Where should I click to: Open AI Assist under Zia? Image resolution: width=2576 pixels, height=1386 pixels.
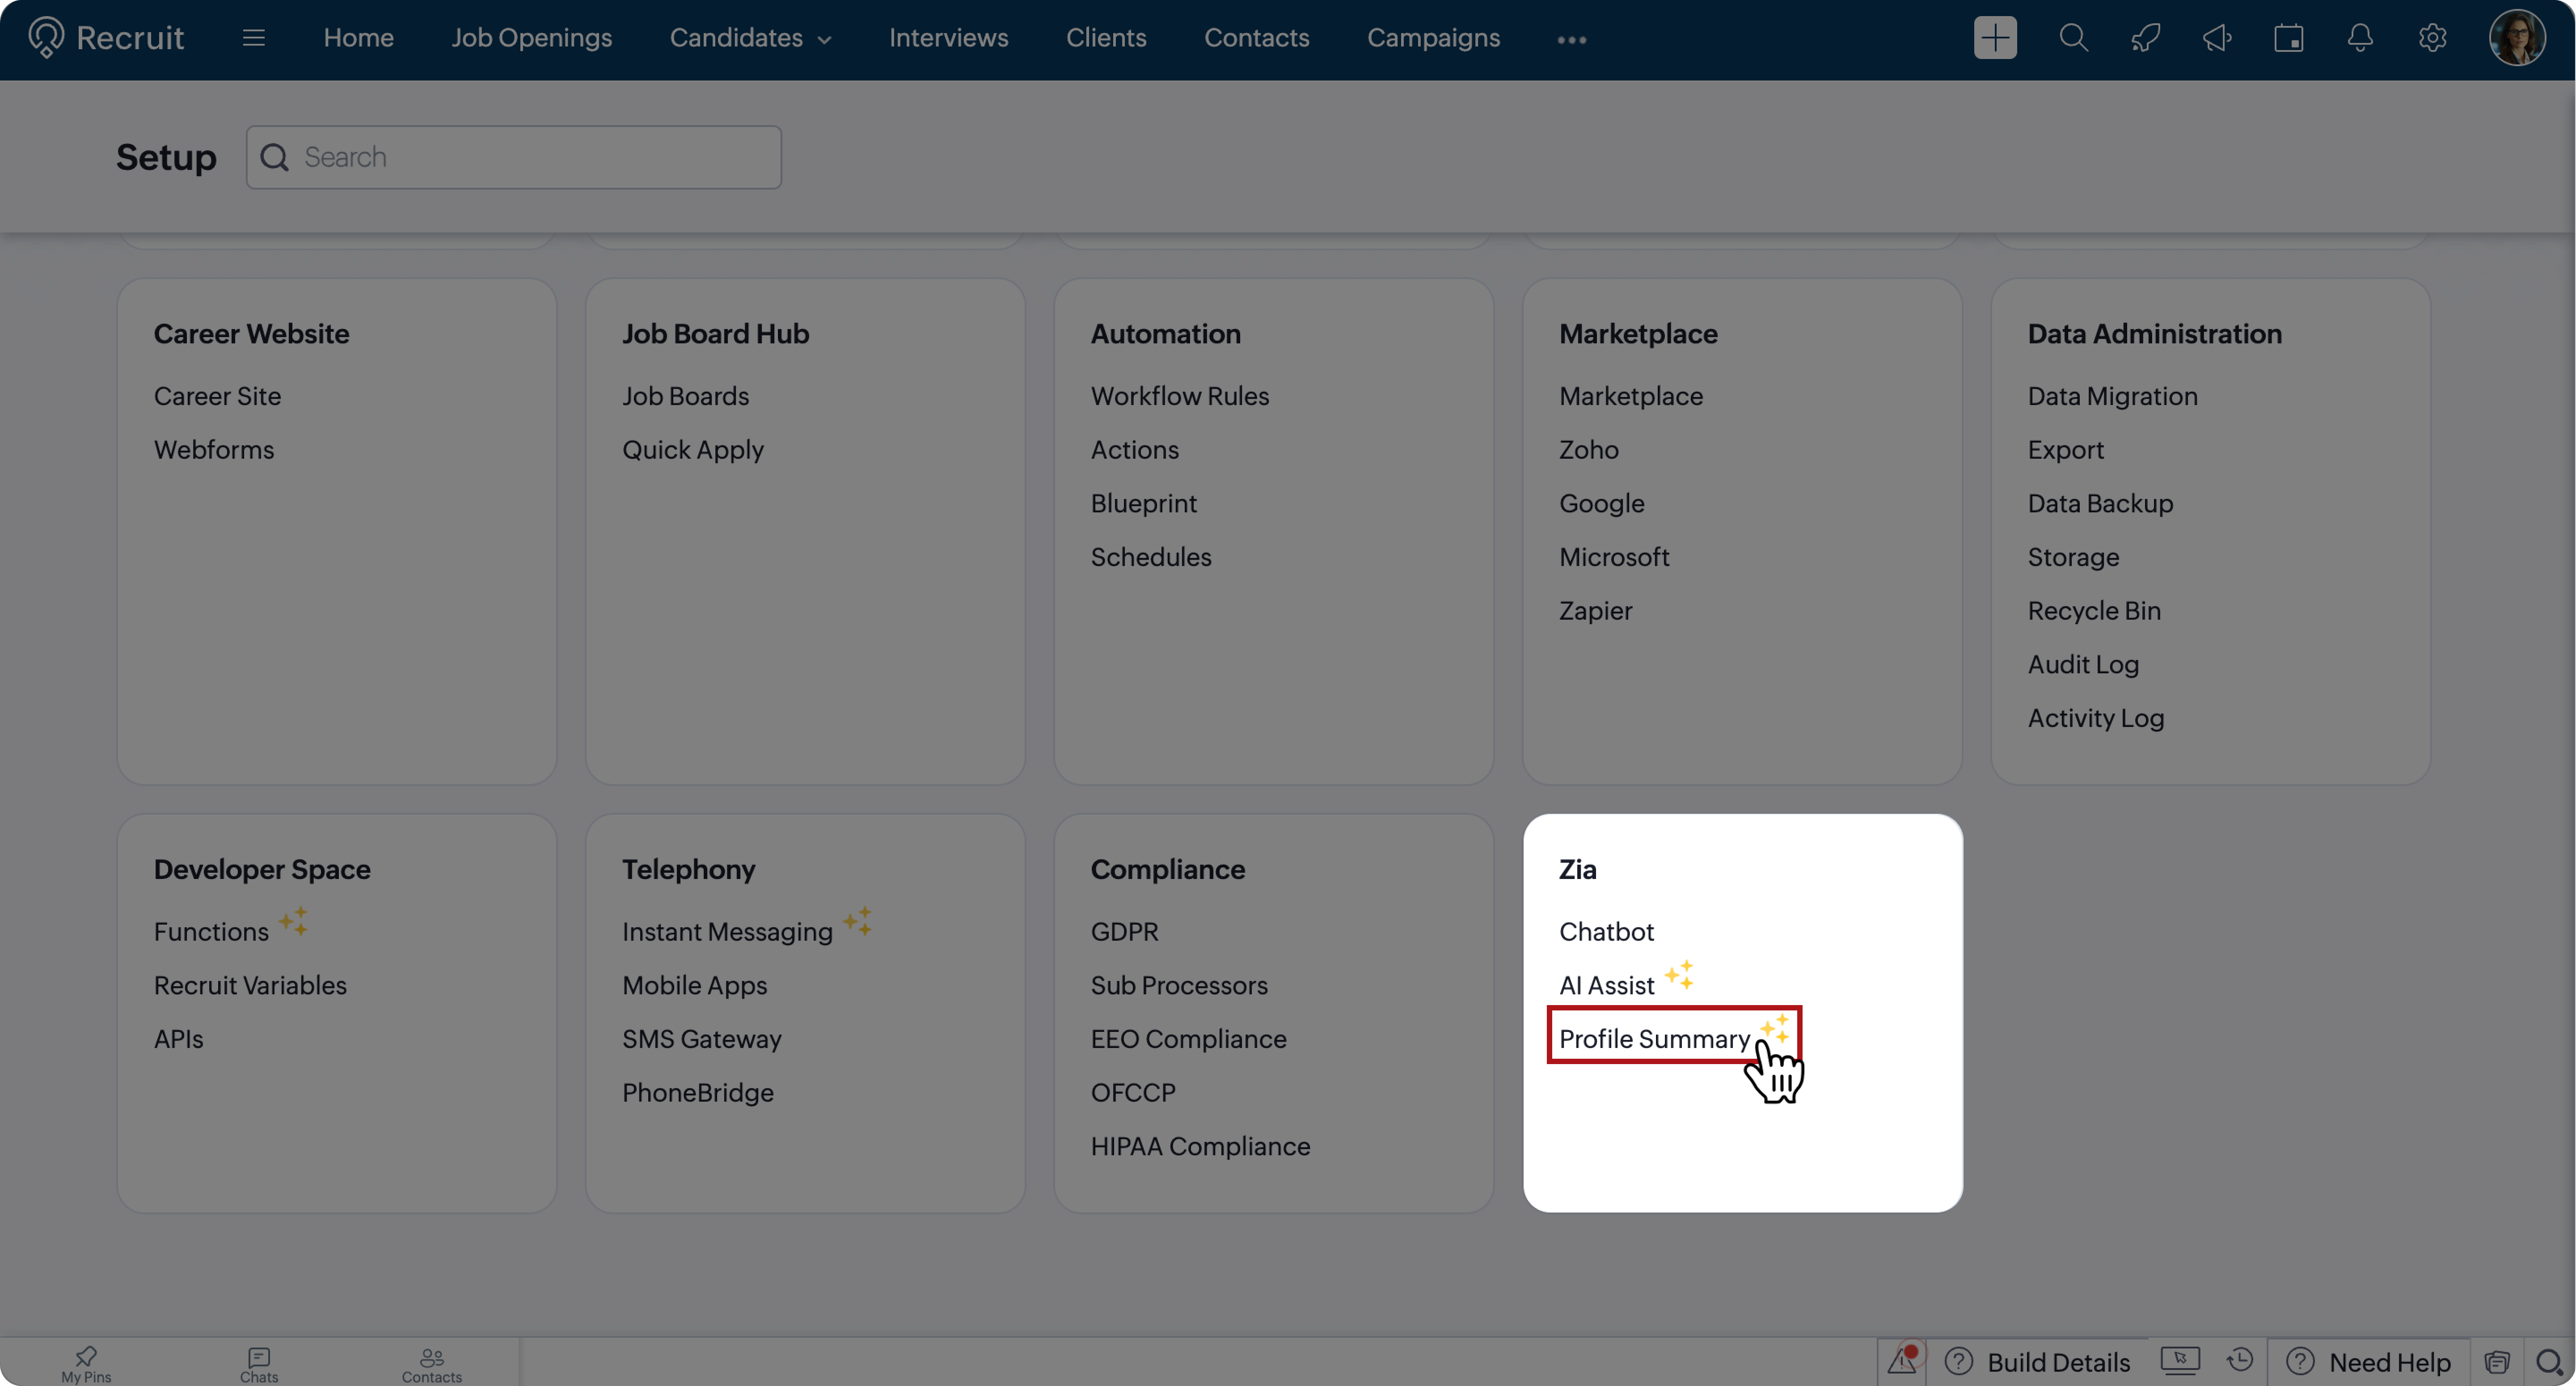click(x=1607, y=985)
